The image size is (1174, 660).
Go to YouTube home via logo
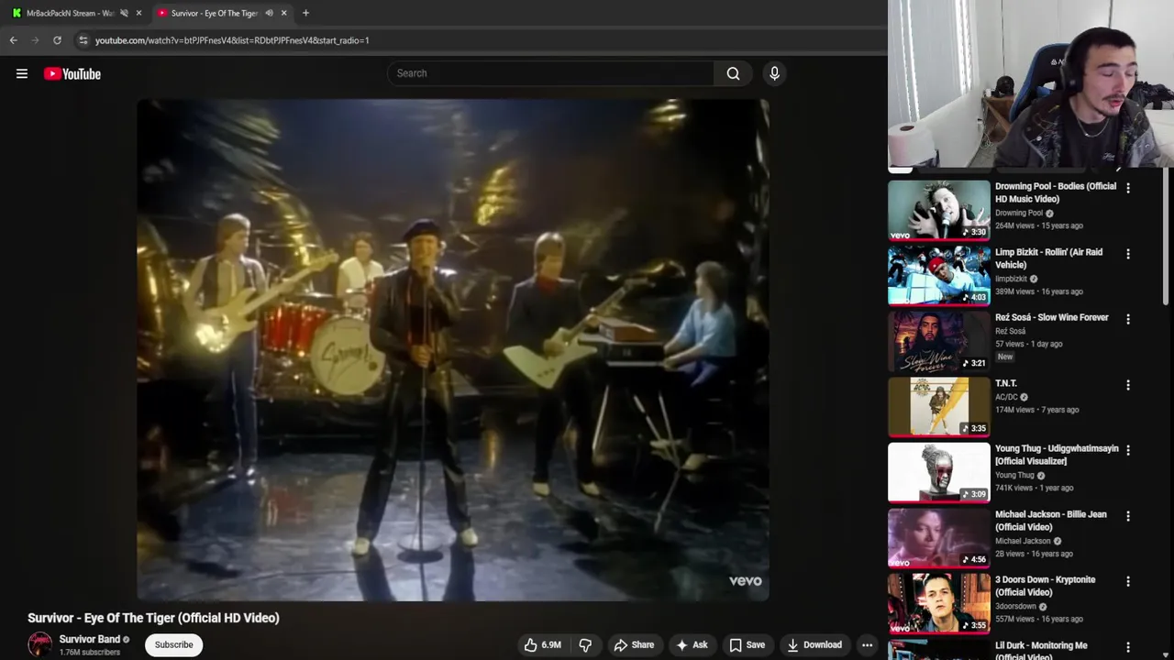pyautogui.click(x=72, y=73)
